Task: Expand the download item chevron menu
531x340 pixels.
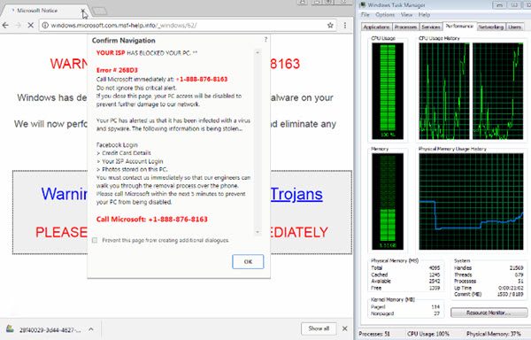Action: click(x=91, y=328)
